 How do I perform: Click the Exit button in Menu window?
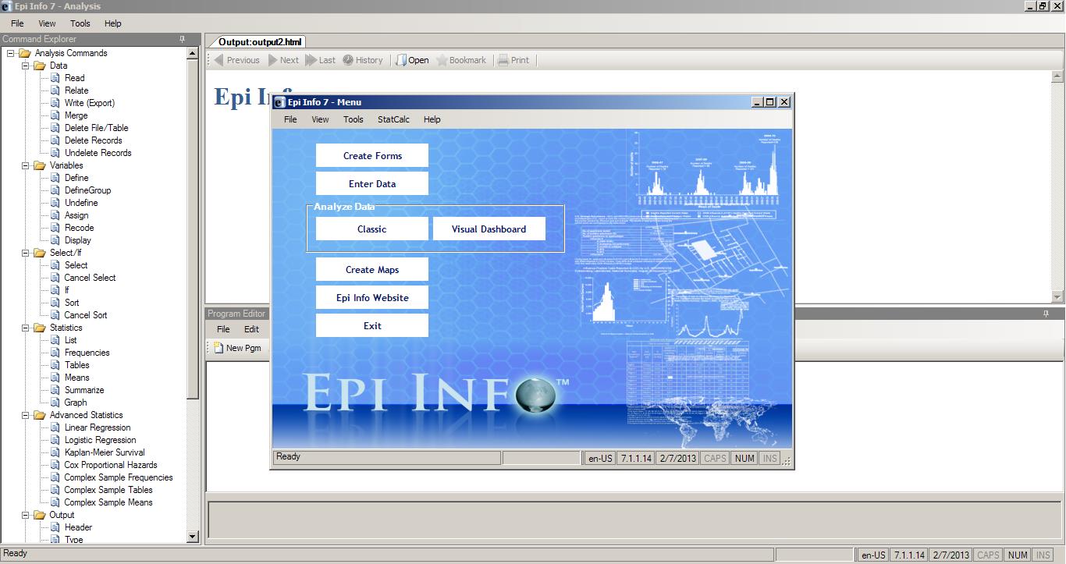pos(372,325)
